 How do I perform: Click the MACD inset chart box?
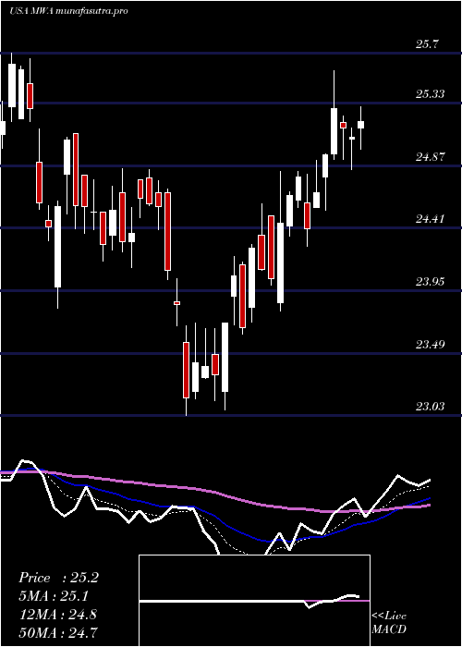pos(254,601)
